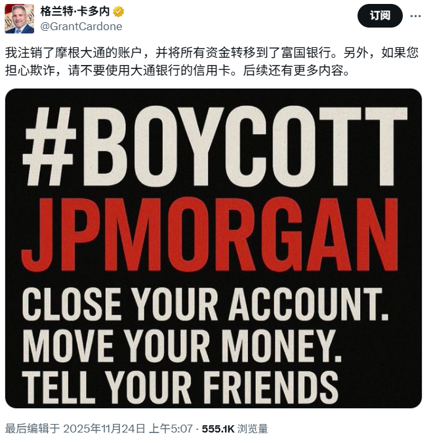
Task: Click the red JPMORGAN text
Action: point(210,235)
